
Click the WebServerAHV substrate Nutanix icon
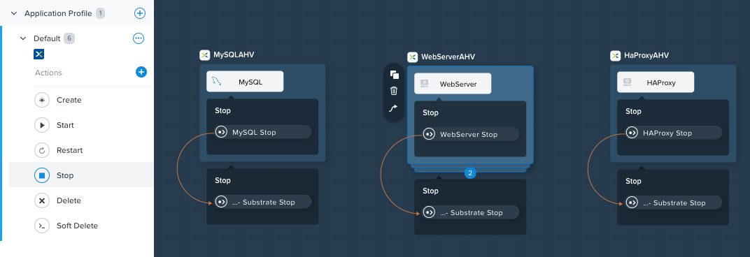[412, 57]
